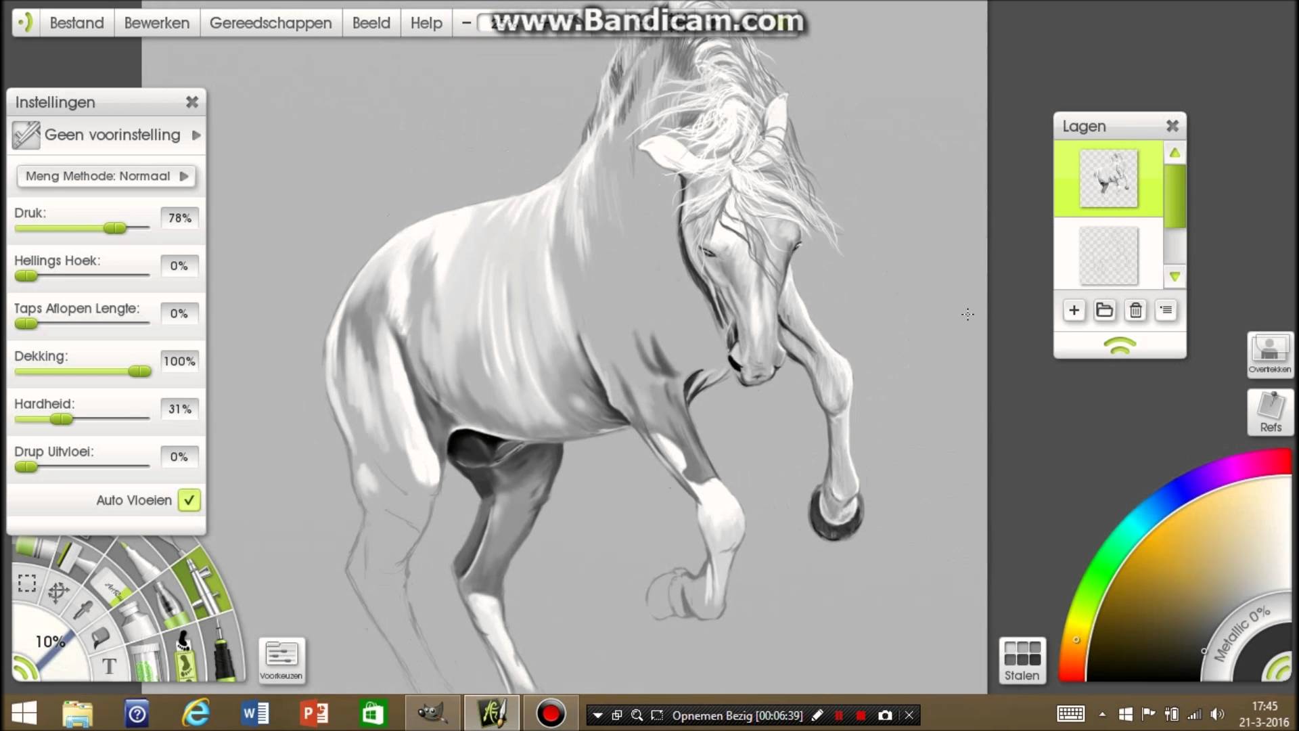Open the Stalen swatches panel
1299x731 pixels.
click(1022, 660)
